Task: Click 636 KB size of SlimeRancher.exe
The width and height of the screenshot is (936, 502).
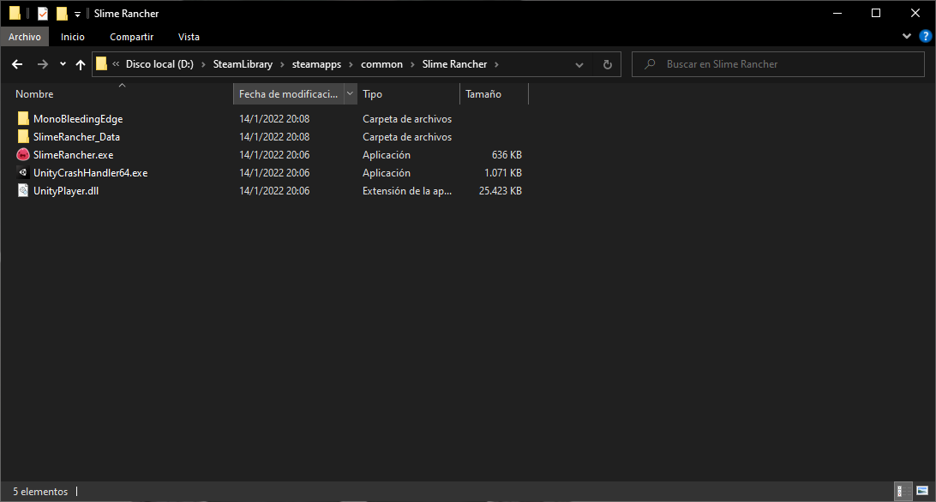Action: click(x=507, y=154)
